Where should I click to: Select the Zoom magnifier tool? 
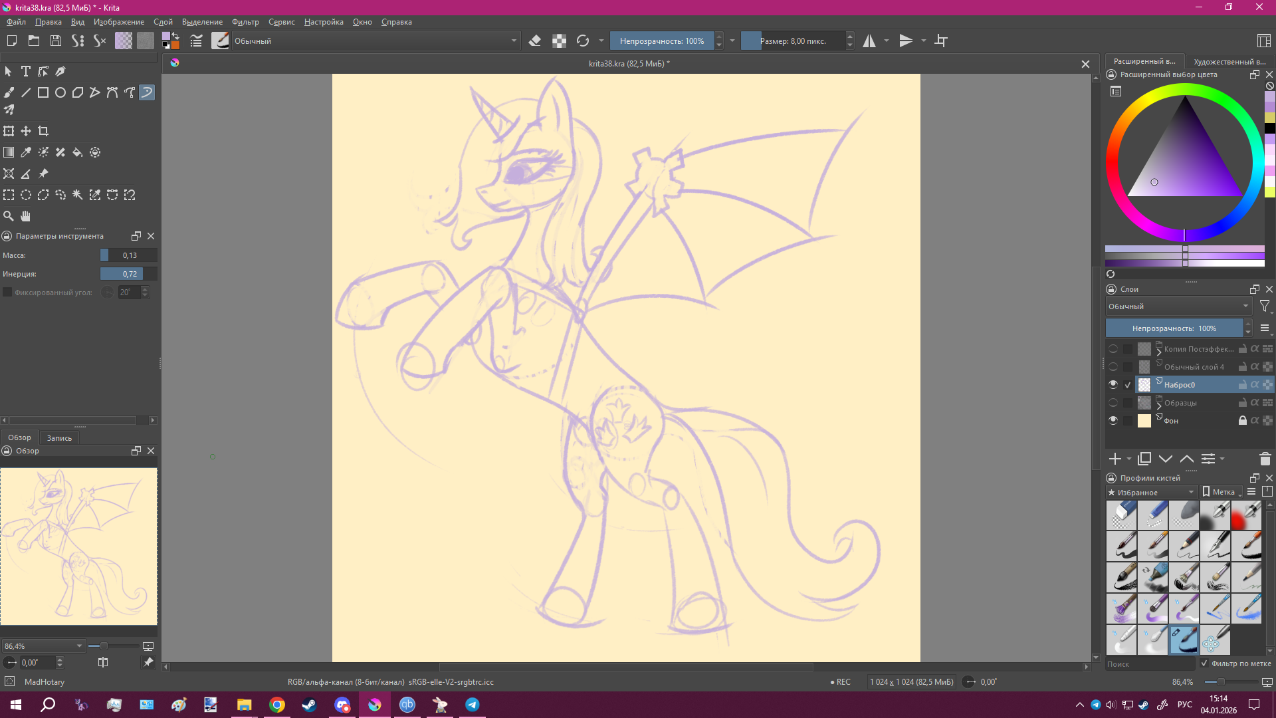(9, 216)
